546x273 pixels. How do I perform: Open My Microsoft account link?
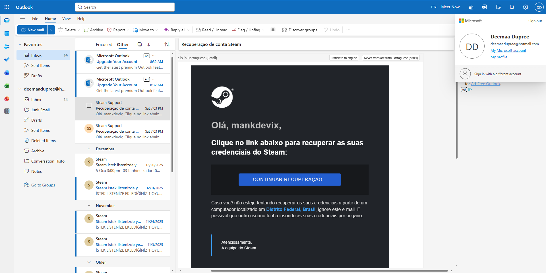coord(508,51)
